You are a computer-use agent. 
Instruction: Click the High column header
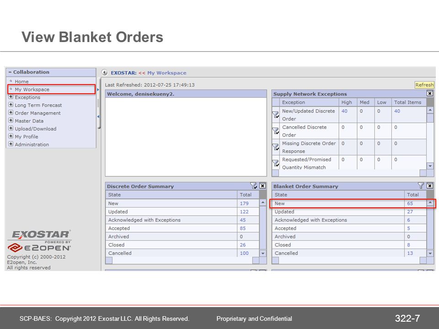click(x=348, y=102)
